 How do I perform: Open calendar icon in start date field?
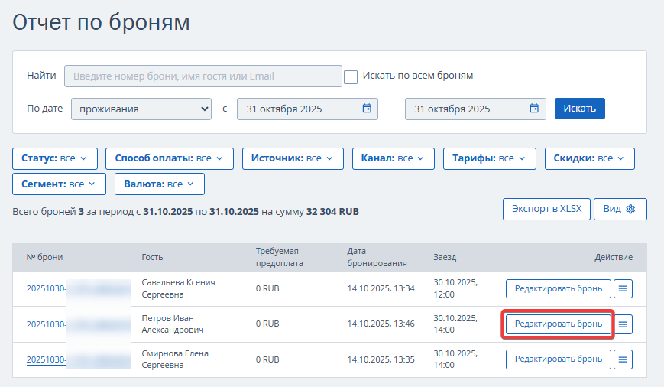coord(367,109)
